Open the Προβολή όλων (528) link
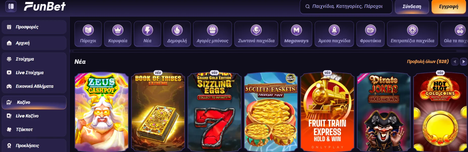Viewport: 468px width, 152px height. pyautogui.click(x=428, y=61)
